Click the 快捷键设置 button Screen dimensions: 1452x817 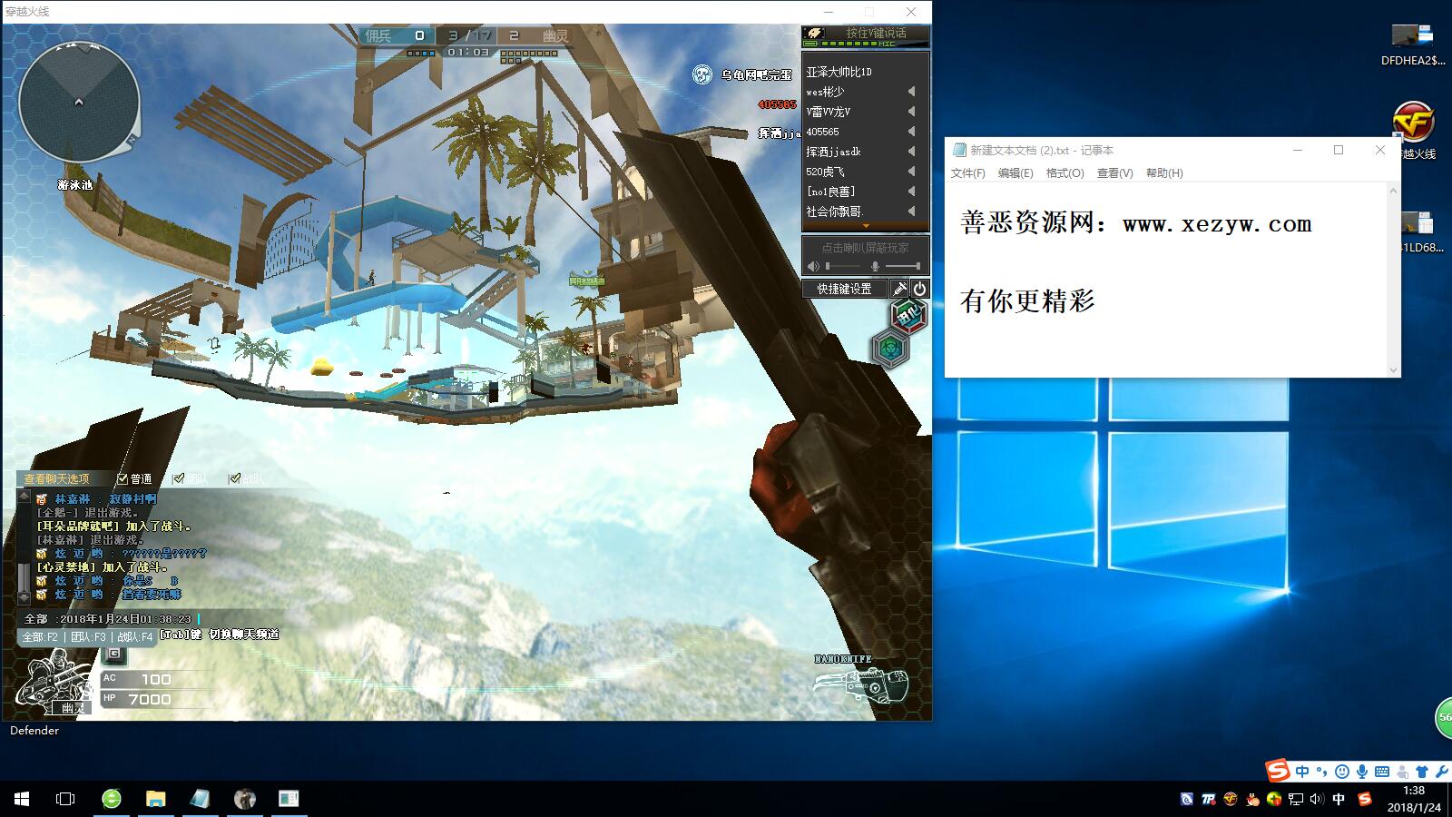pos(844,289)
